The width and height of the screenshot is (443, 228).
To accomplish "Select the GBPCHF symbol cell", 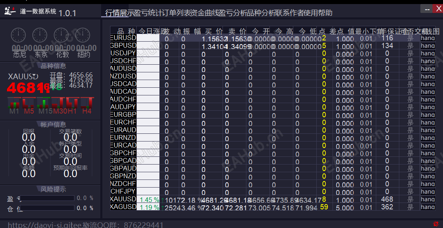I will tap(123, 153).
